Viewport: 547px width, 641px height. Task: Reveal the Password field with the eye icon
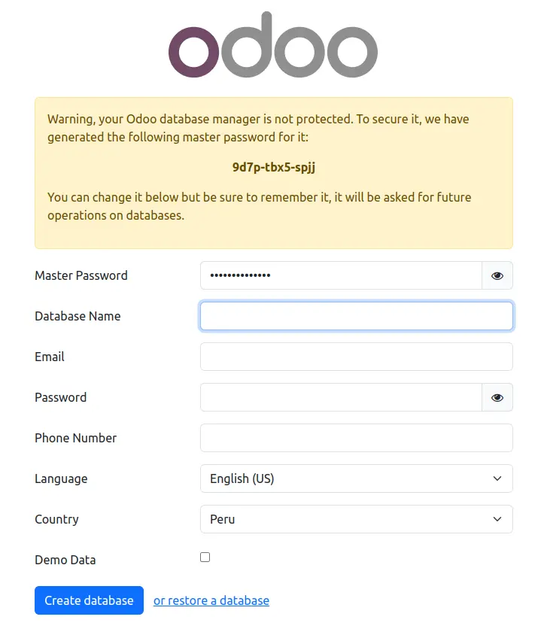[x=497, y=397]
